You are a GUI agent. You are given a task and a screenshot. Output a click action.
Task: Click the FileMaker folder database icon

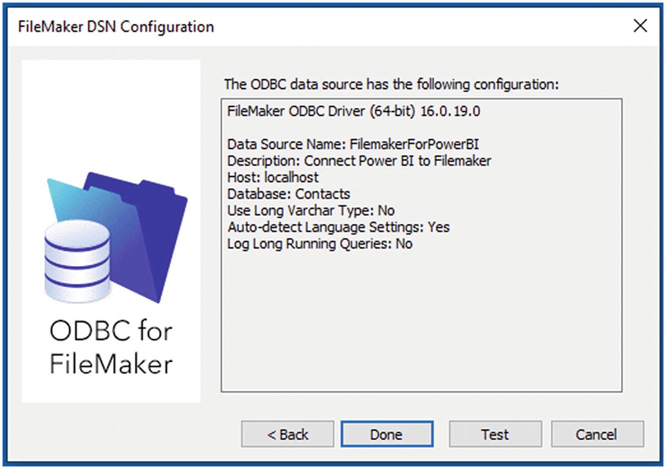click(117, 237)
